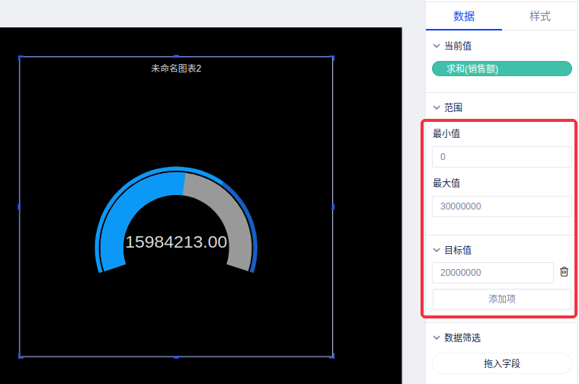Screen dimensions: 579x384
Task: Delete the 20000000 target value with trash icon
Action: [564, 272]
